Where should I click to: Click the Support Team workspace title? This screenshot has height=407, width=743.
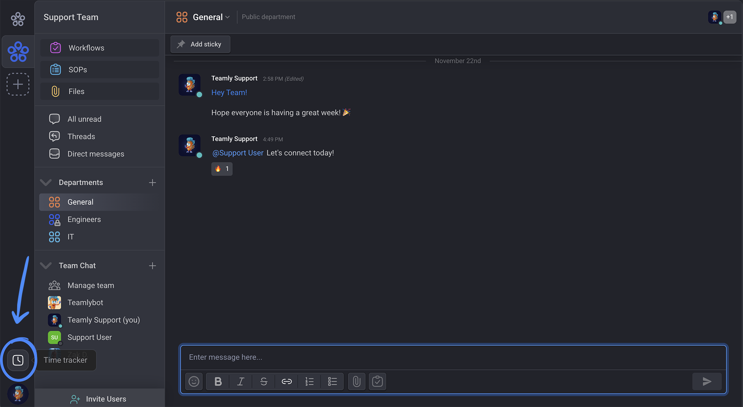tap(71, 17)
